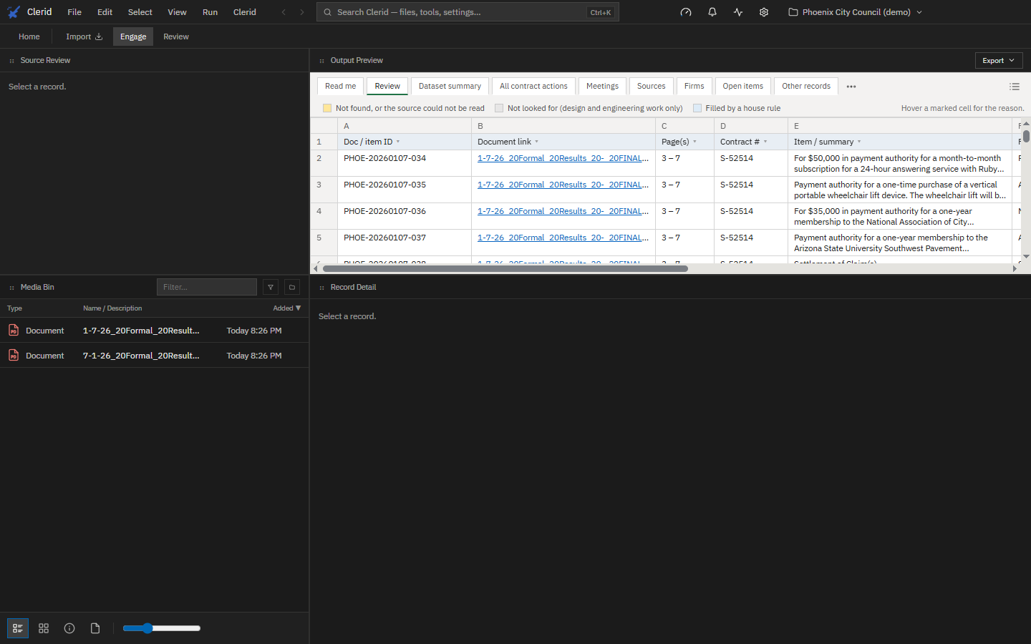Open the File menu
The image size is (1031, 644).
[x=74, y=12]
